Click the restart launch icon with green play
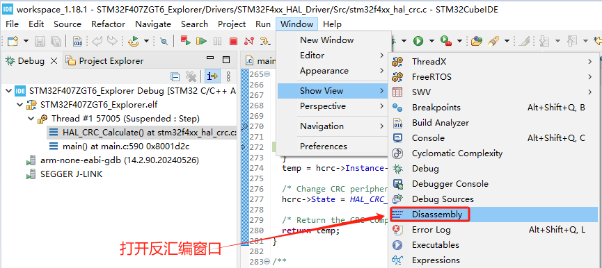This screenshot has width=602, height=268. [133, 41]
